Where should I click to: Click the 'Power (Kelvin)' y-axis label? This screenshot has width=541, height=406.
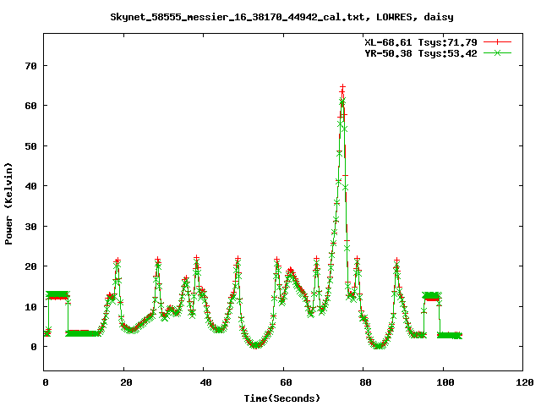click(8, 204)
